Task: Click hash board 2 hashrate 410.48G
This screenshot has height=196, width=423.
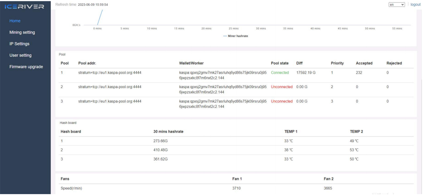Action: pos(160,150)
